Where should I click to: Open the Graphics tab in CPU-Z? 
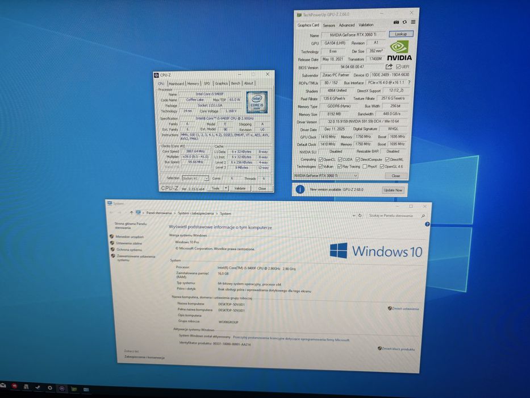[222, 83]
